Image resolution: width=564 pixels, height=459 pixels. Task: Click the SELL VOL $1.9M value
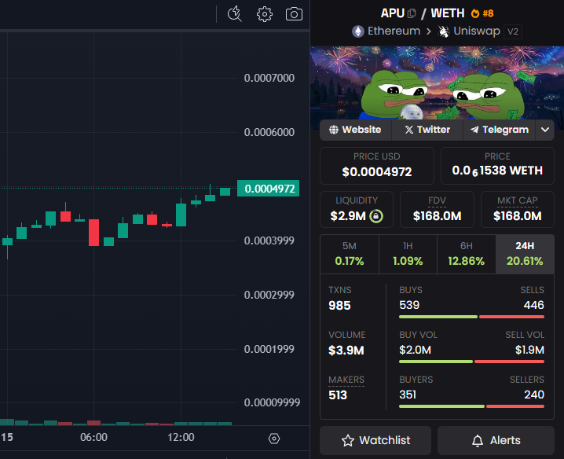pos(529,350)
